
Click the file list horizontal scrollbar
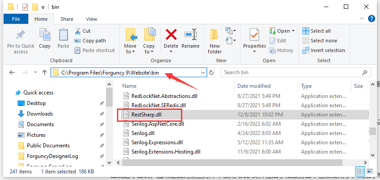tap(232, 162)
